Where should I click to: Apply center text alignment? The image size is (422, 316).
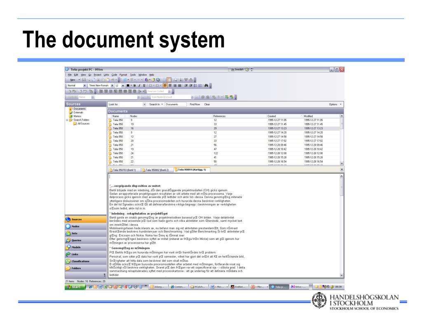[x=170, y=86]
